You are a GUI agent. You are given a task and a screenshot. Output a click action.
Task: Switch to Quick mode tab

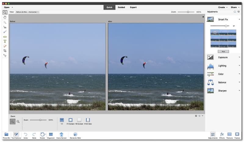click(109, 7)
